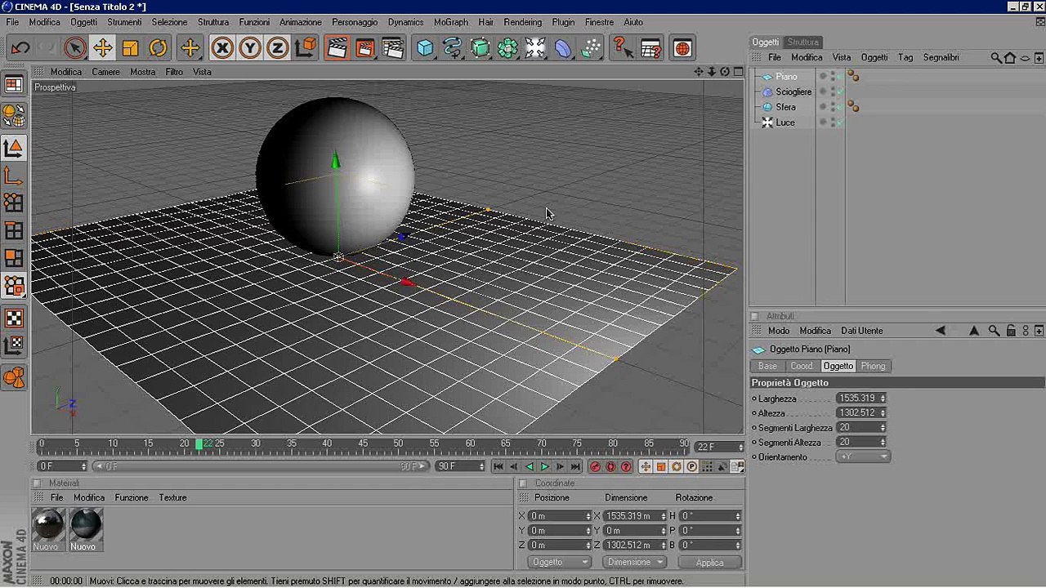The image size is (1046, 588).
Task: Switch to the Coord. attribute tab
Action: (802, 366)
